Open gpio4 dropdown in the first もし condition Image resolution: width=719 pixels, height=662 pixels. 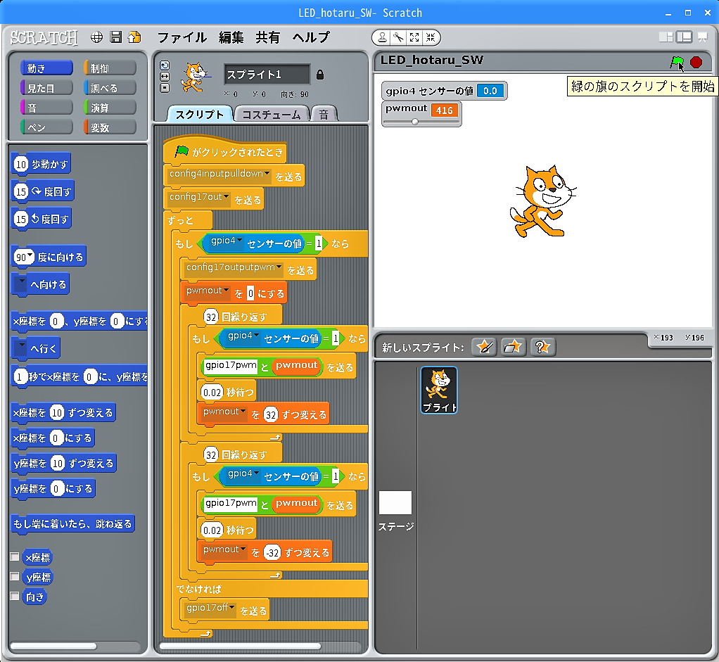pos(239,241)
